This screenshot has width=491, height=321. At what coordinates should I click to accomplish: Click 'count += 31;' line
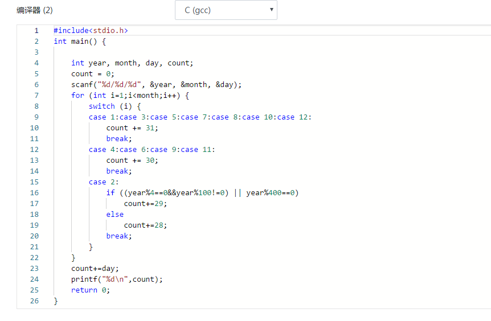[x=132, y=128]
